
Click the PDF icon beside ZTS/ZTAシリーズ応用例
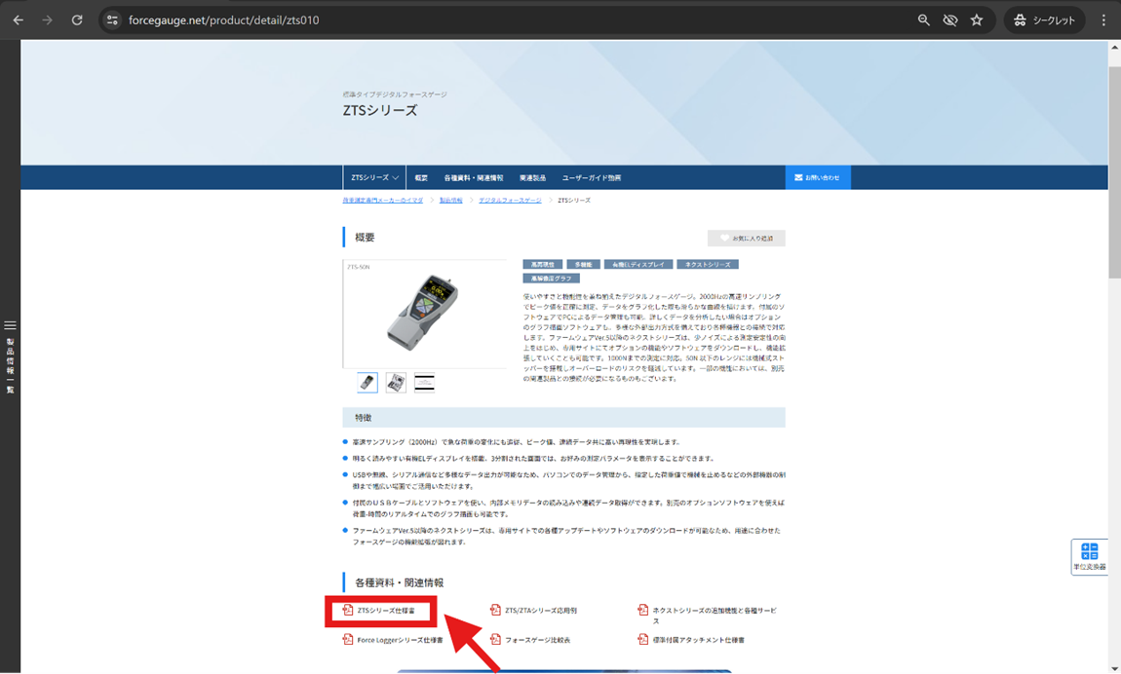pyautogui.click(x=495, y=610)
